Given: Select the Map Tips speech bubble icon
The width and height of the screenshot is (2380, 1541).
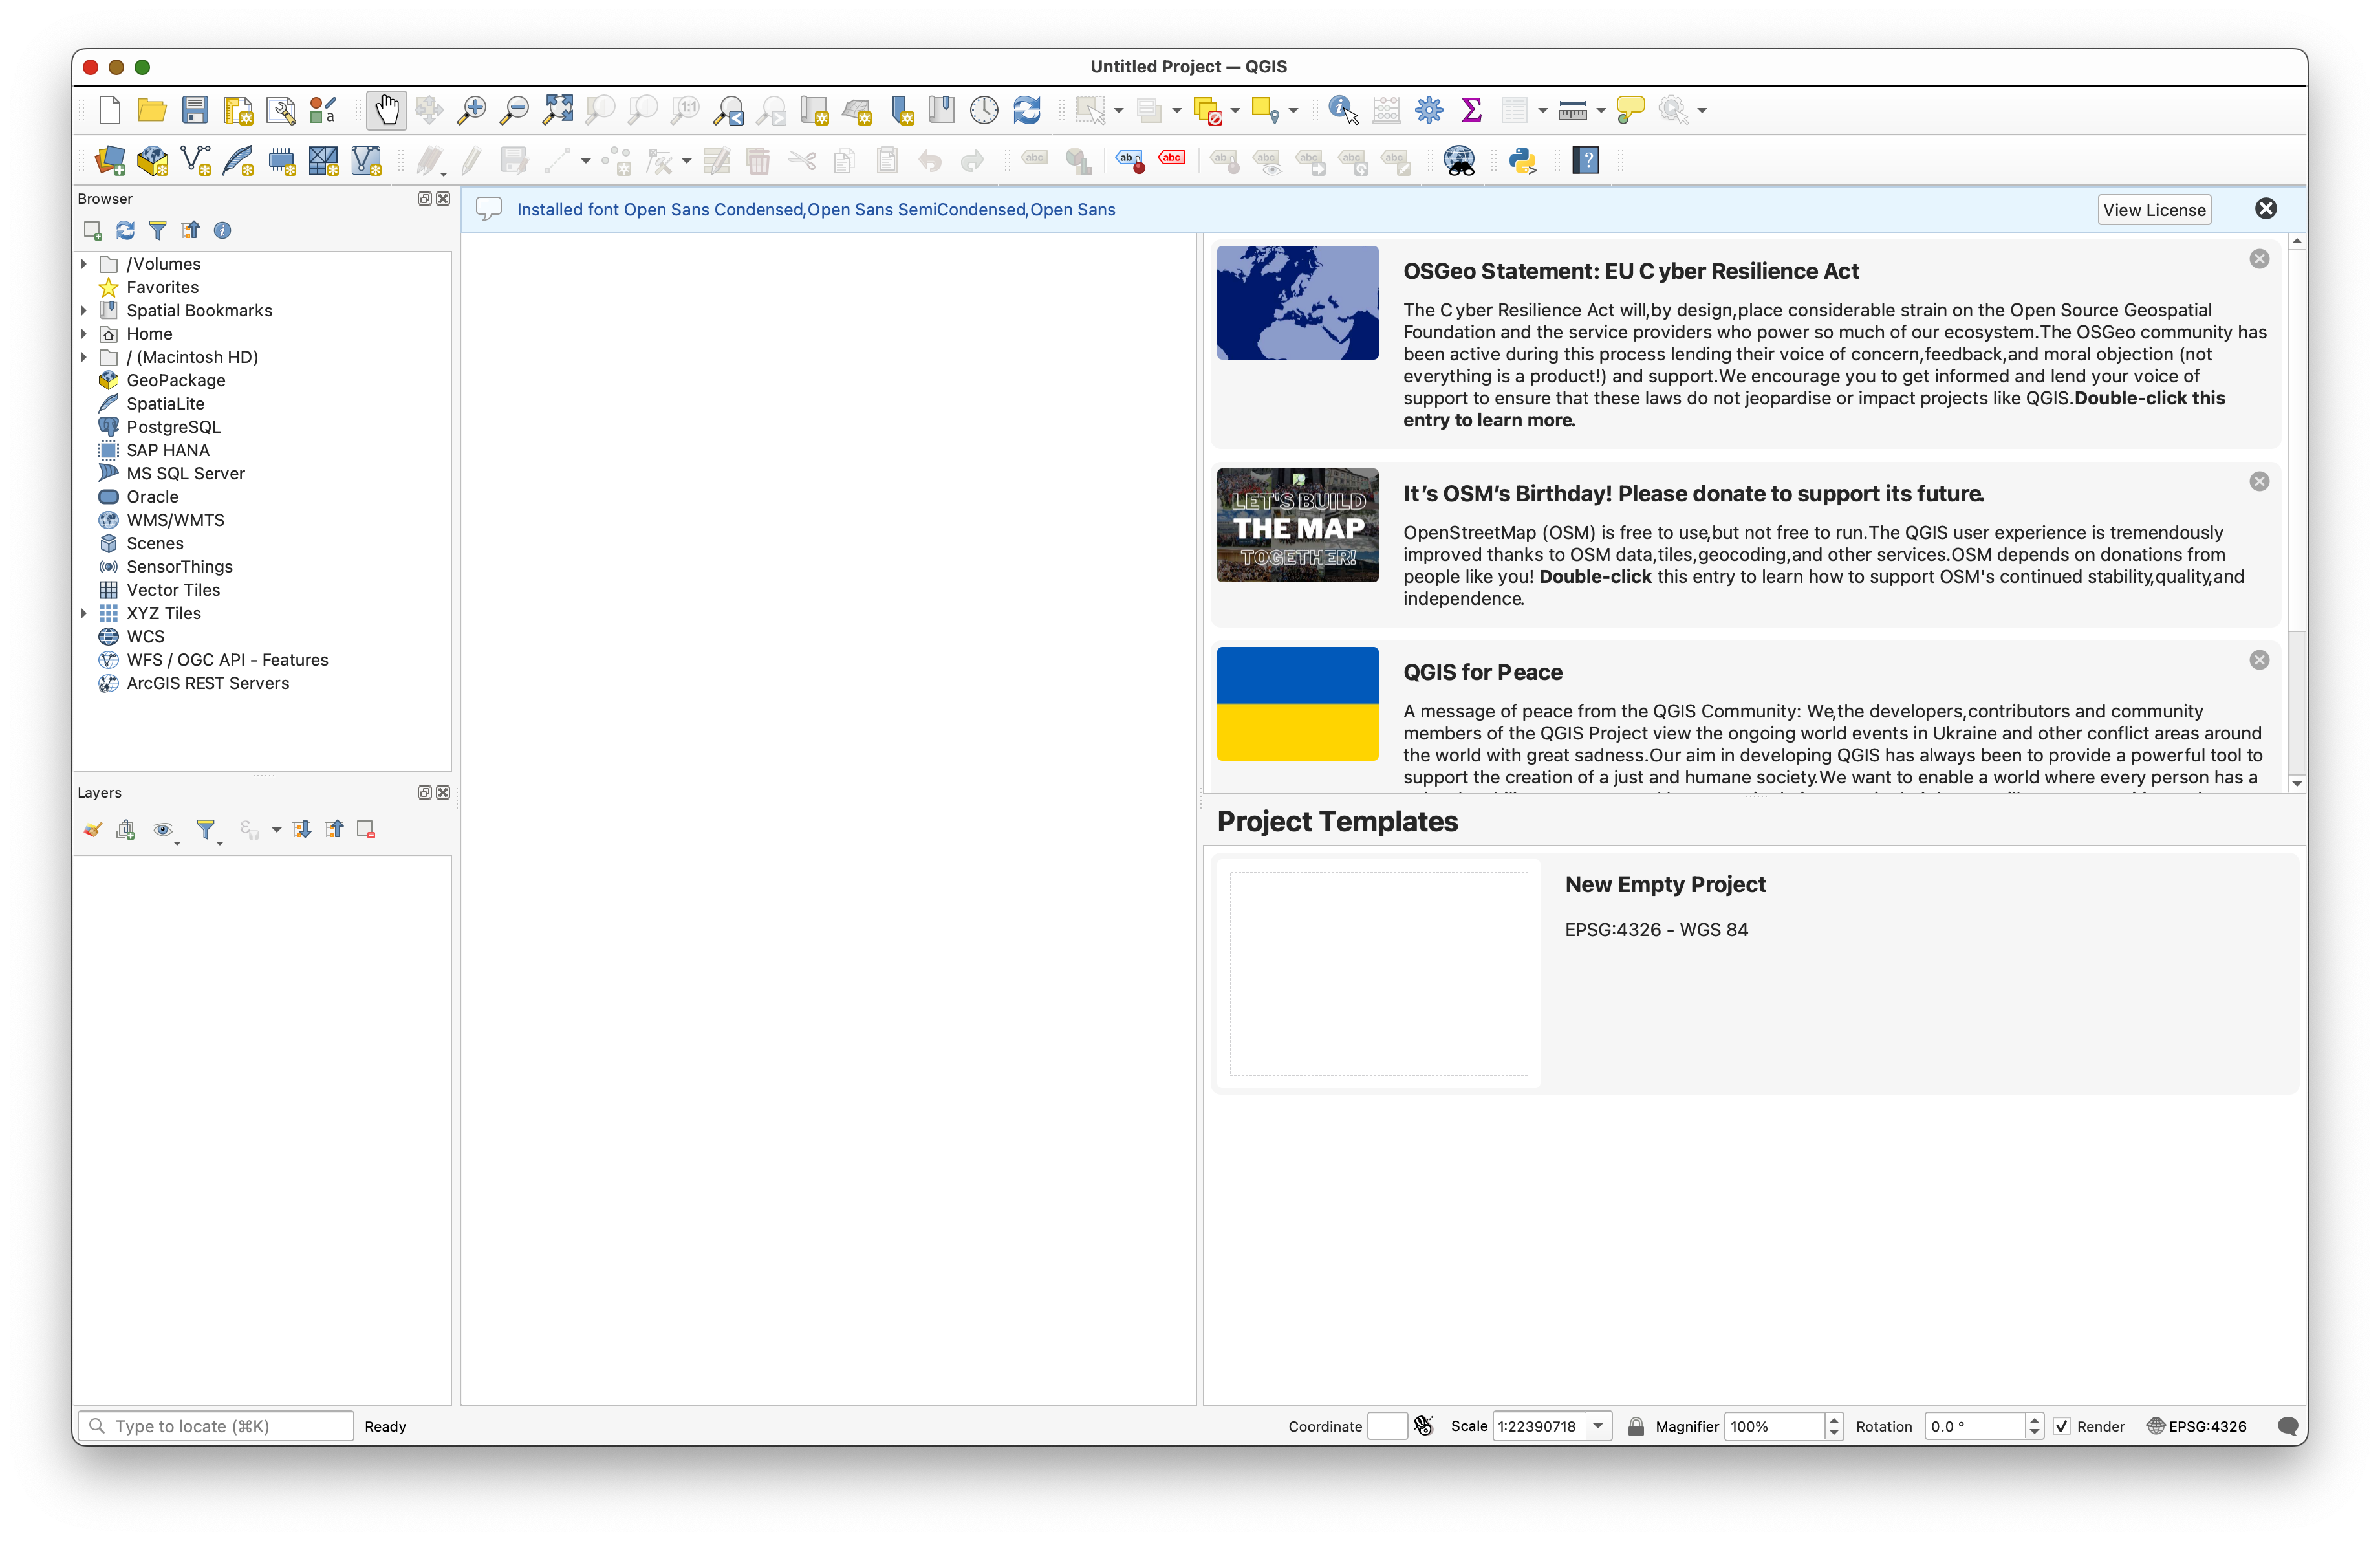Looking at the screenshot, I should pos(1630,110).
